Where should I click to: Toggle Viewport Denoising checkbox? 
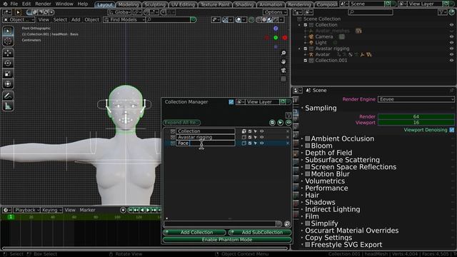click(x=452, y=130)
